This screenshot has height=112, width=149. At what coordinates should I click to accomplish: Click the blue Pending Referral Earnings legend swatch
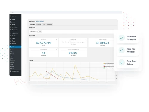pos(104,65)
